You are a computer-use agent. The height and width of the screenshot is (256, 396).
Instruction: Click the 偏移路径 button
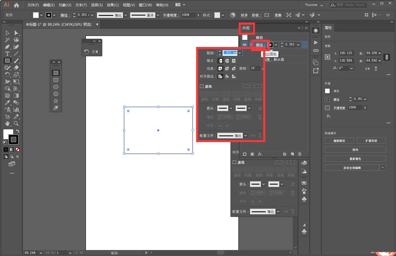pyautogui.click(x=339, y=141)
